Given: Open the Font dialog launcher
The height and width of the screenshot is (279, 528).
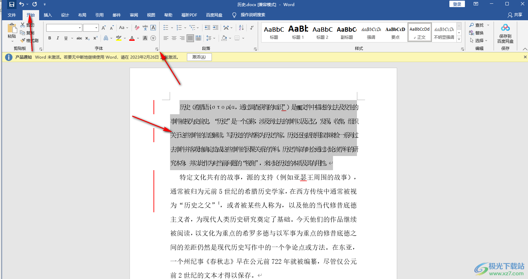Looking at the screenshot, I should 157,49.
